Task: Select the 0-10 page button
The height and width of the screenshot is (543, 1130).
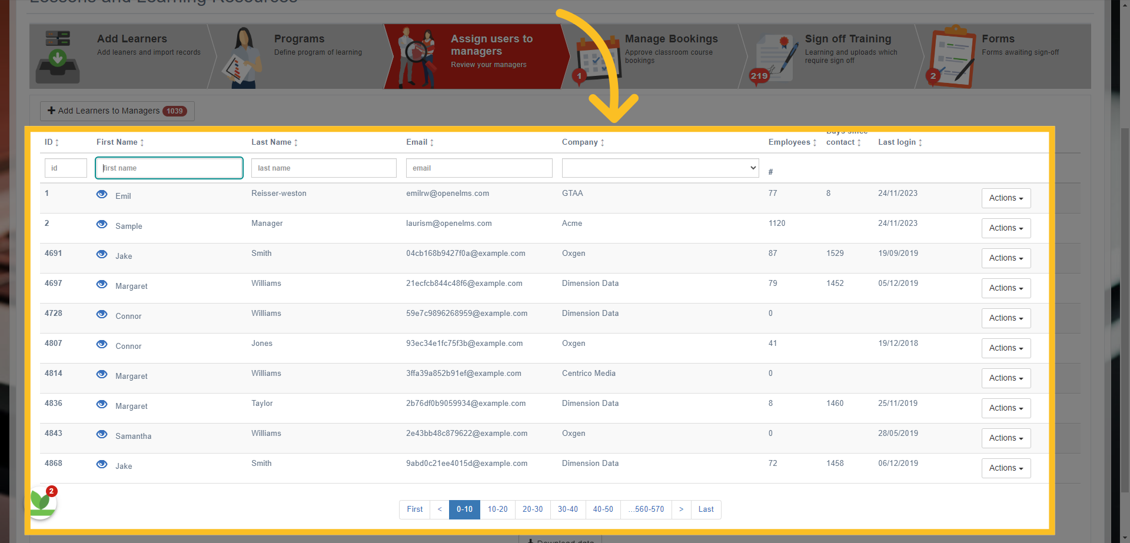Action: (x=464, y=509)
